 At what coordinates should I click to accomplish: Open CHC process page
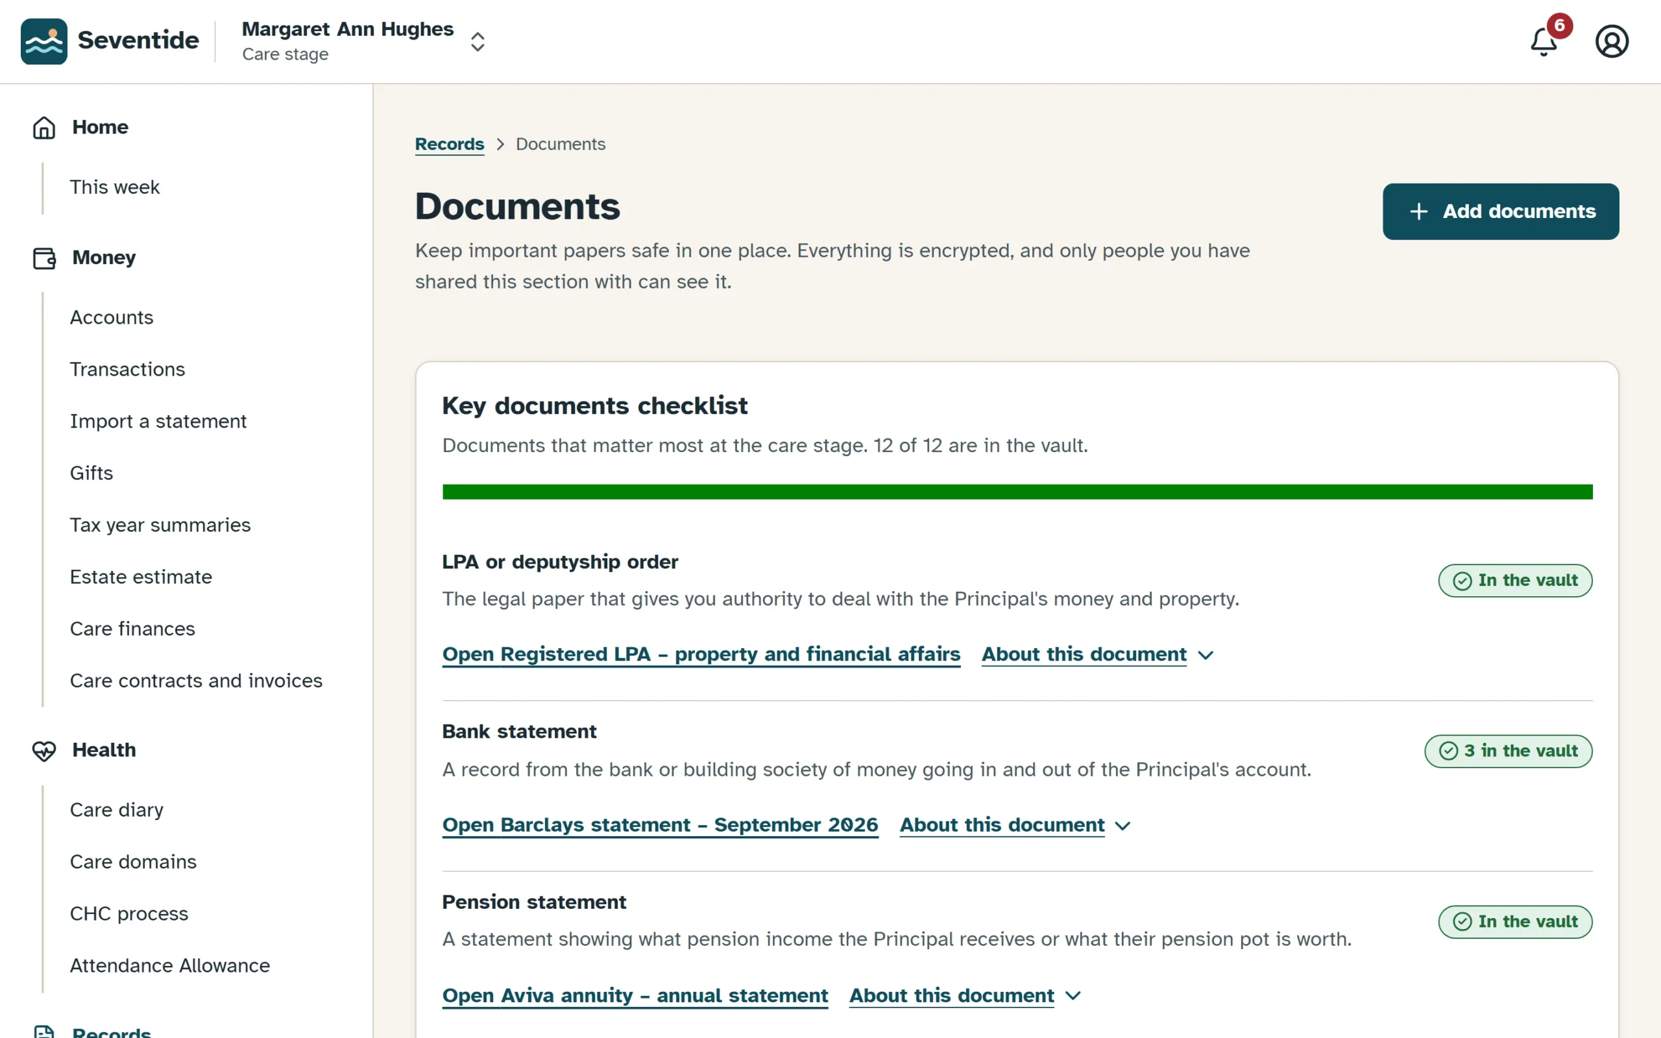pyautogui.click(x=129, y=913)
